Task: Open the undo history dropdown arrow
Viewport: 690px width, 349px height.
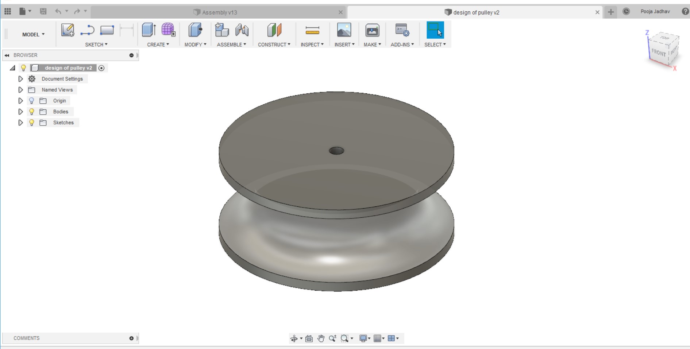Action: point(66,11)
